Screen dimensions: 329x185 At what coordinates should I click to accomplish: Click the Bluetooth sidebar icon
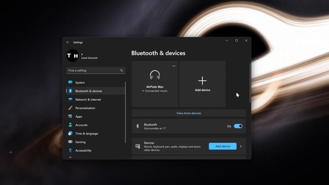click(x=70, y=91)
